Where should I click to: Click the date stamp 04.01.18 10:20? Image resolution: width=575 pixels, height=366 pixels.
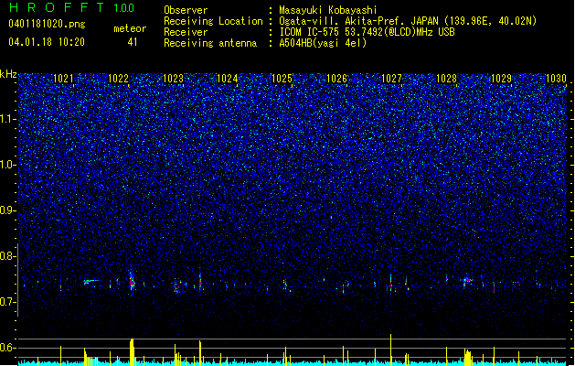point(47,42)
